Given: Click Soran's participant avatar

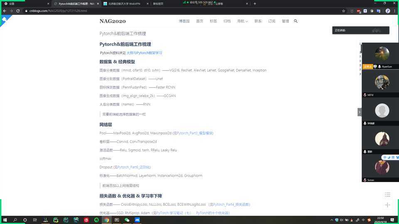Looking at the screenshot, I should (x=382, y=167).
